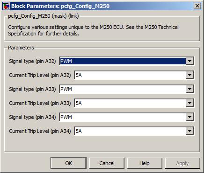Screen dimensions: 204x173
Task: Click the 5A value field for pin A33
Action: (130, 103)
